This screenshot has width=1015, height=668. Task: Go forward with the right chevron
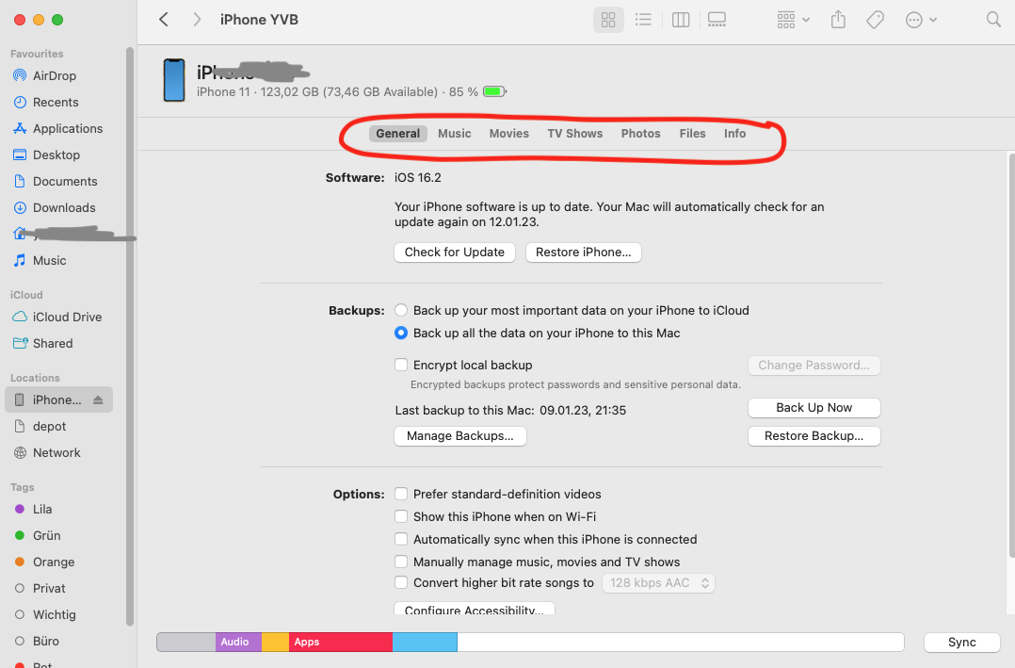pyautogui.click(x=196, y=20)
